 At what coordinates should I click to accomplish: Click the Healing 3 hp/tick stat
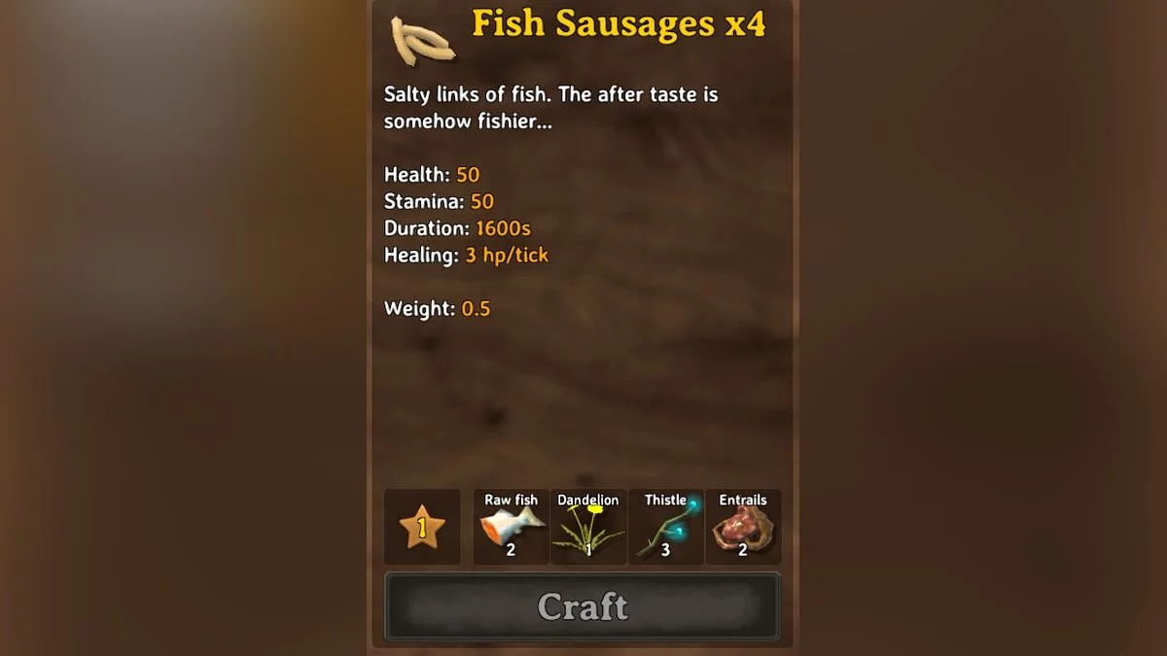click(x=466, y=256)
